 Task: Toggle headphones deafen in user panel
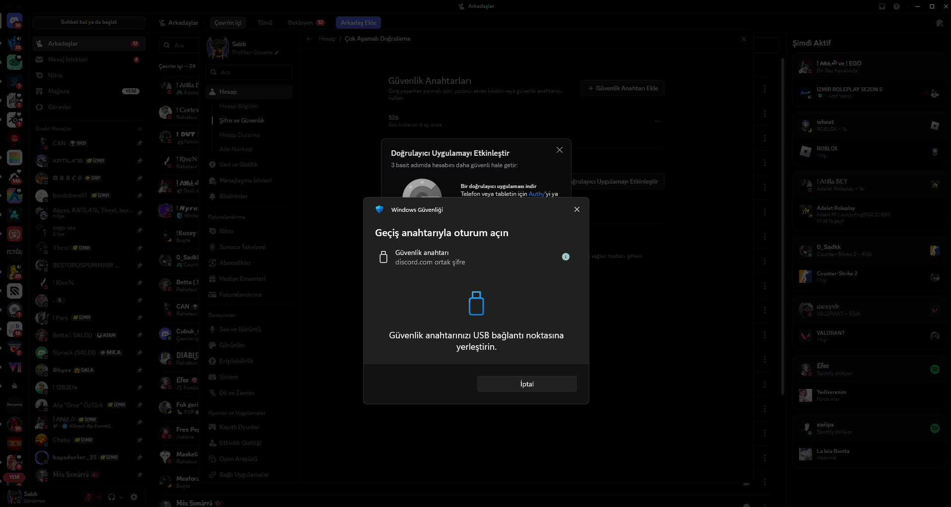coord(112,497)
